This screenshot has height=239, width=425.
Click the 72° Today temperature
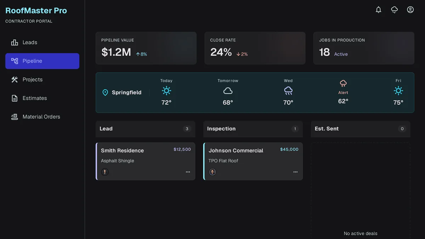coord(166,102)
